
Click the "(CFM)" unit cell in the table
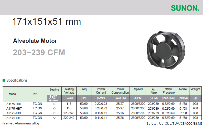[154, 98]
